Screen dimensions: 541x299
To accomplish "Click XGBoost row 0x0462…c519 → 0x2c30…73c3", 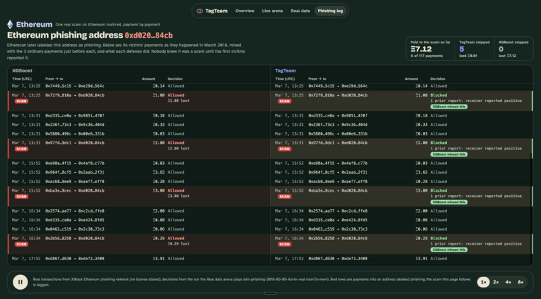I will tap(139, 229).
